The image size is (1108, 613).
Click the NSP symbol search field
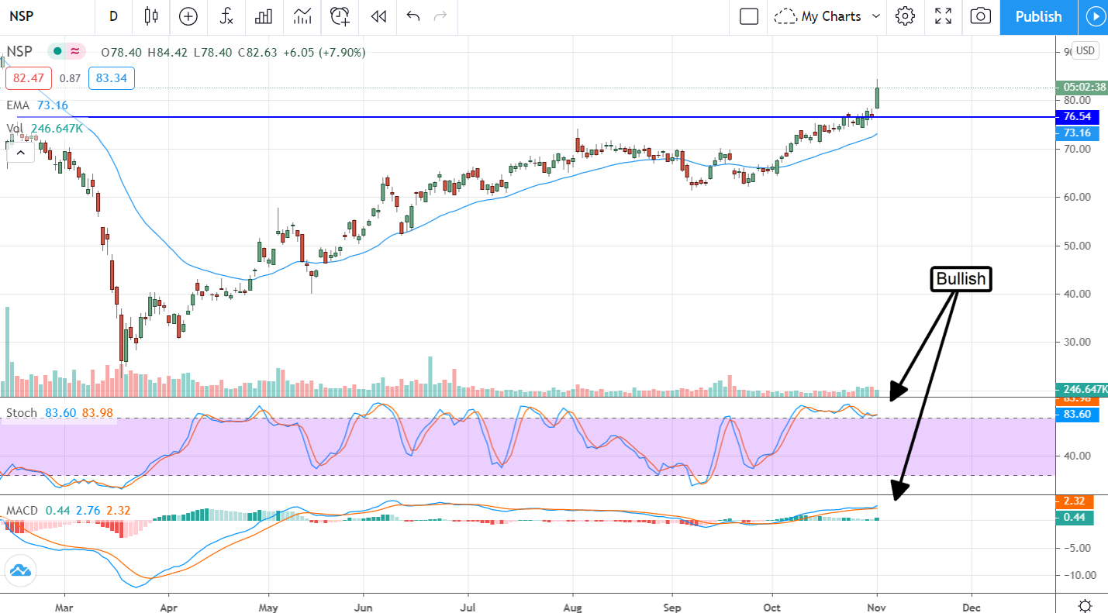pyautogui.click(x=31, y=16)
